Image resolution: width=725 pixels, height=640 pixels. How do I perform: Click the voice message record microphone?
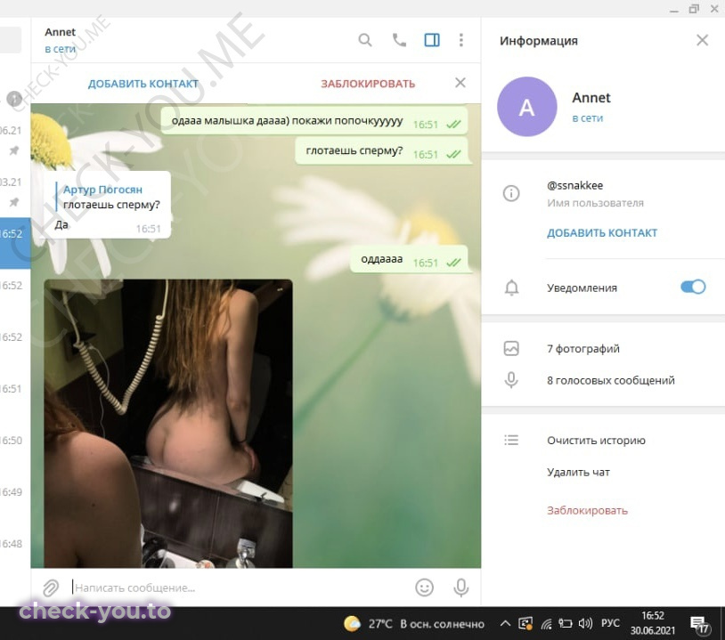[460, 587]
